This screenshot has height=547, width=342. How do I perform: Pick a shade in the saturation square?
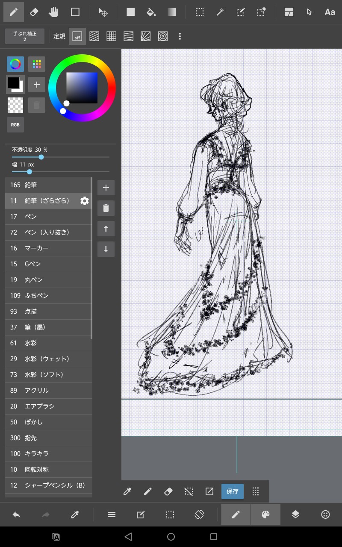pos(82,88)
